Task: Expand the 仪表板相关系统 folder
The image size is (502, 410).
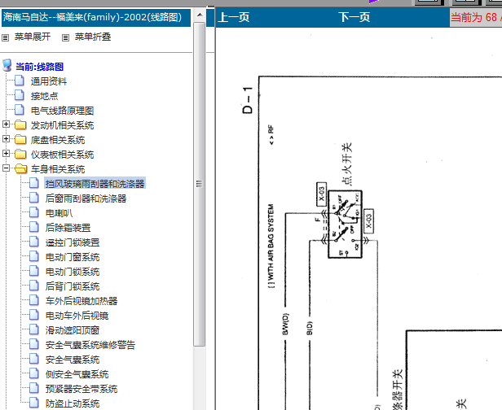Action: (x=6, y=154)
